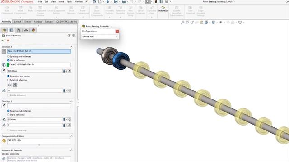Click the Save icon in top toolbar
289x162 pixels.
tap(116, 2)
